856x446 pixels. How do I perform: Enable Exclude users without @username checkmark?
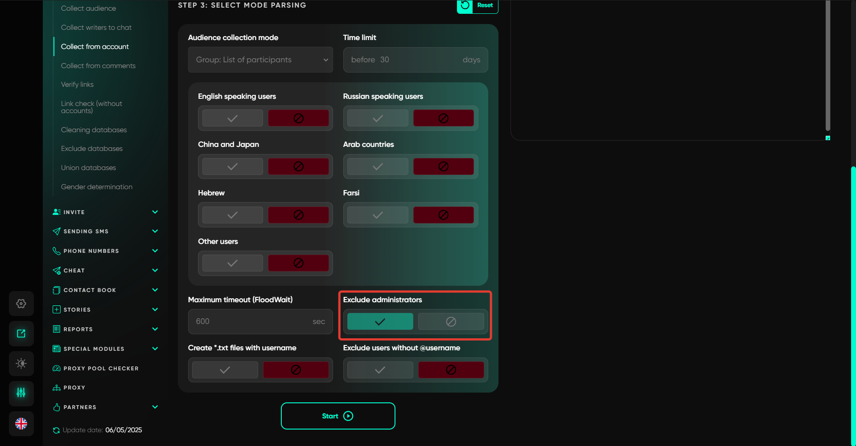coord(380,370)
